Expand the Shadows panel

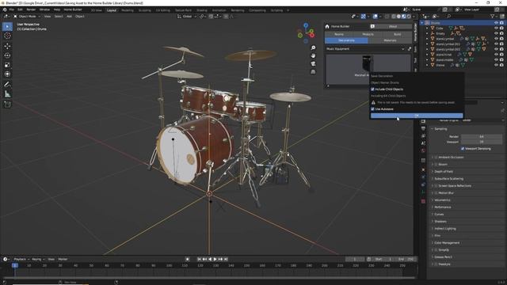440,222
